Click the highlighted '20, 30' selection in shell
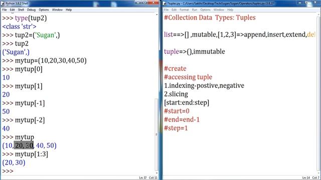Image resolution: width=321 pixels, height=180 pixels. [24, 145]
